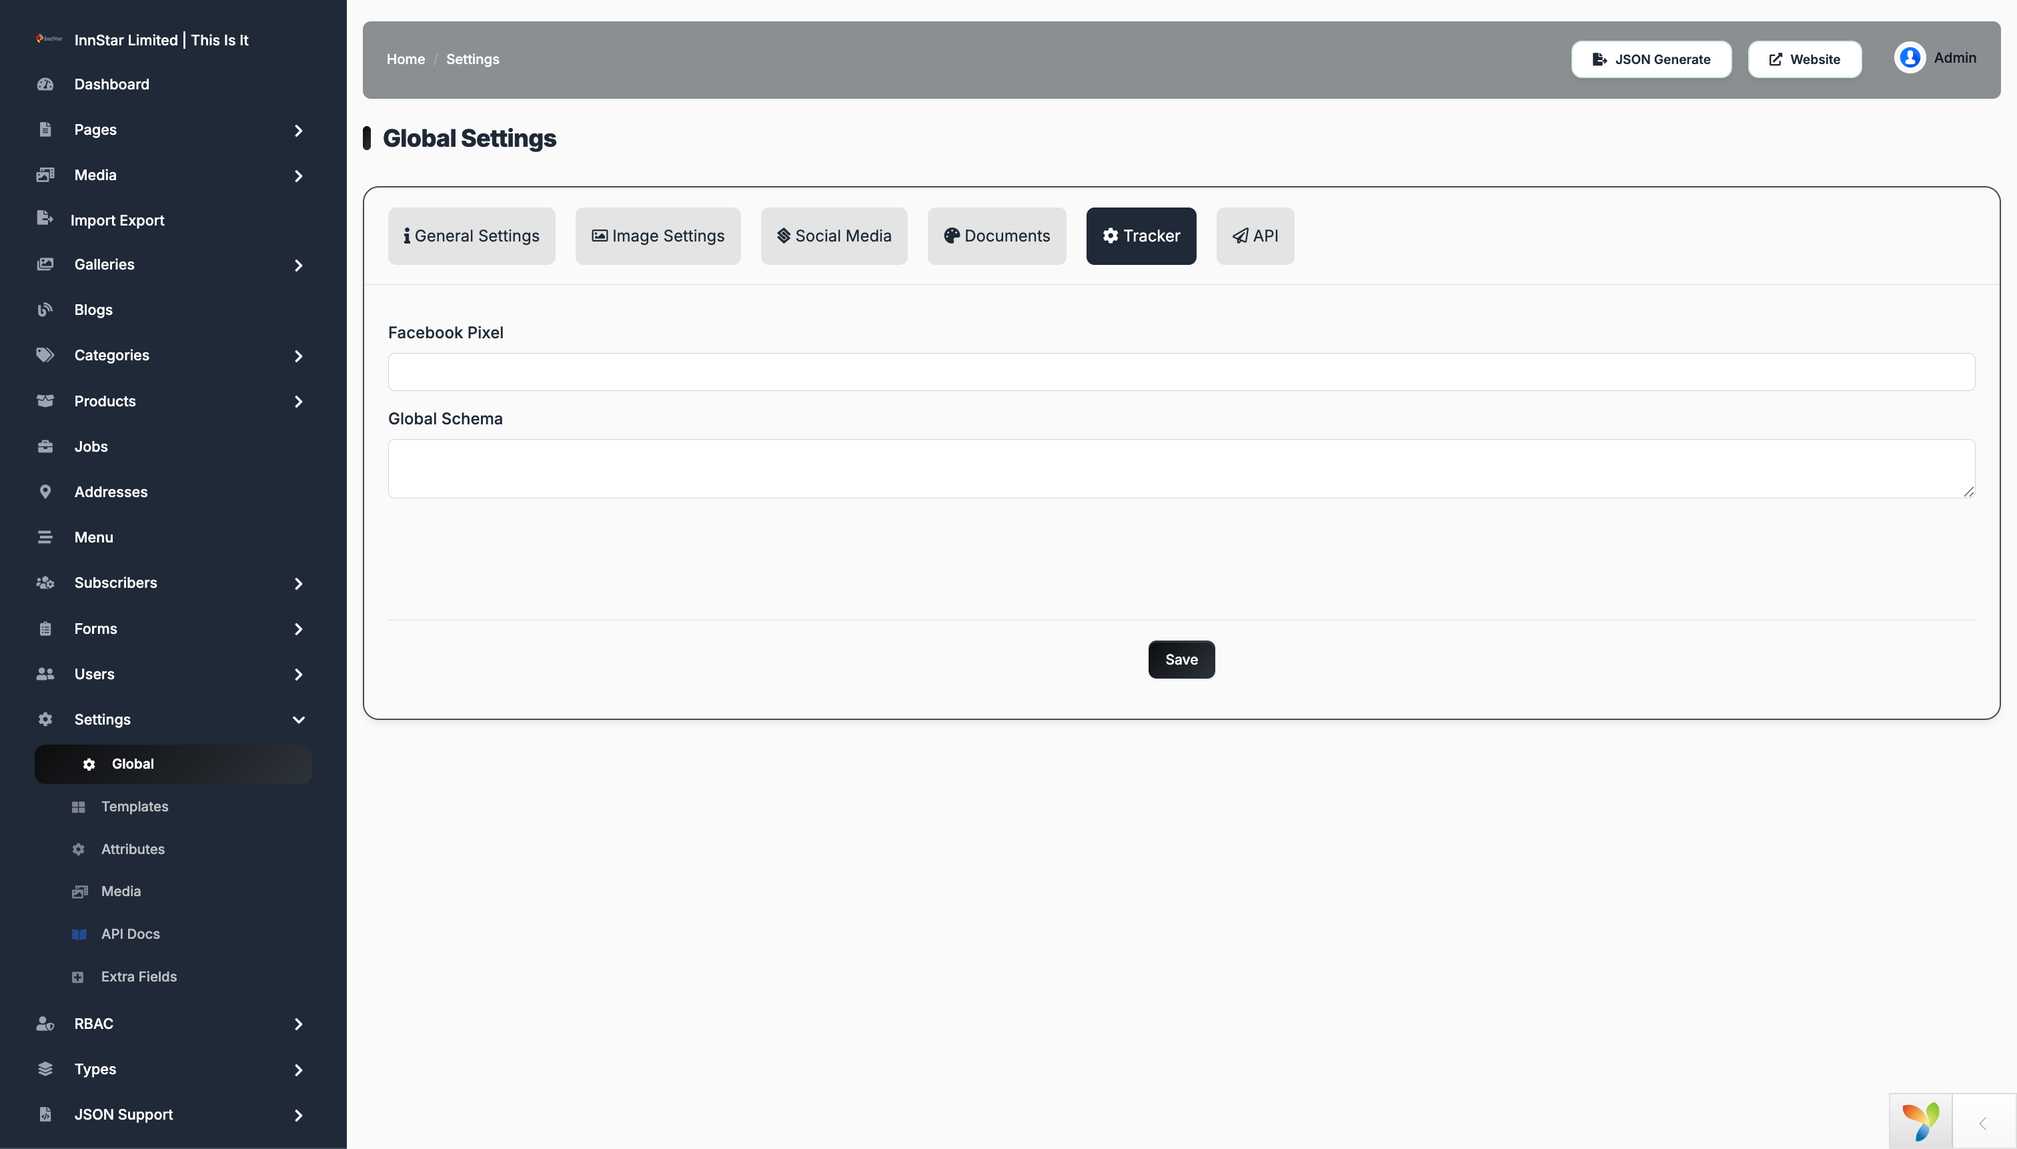This screenshot has height=1149, width=2017.
Task: Select the Tracker tab
Action: pos(1141,236)
